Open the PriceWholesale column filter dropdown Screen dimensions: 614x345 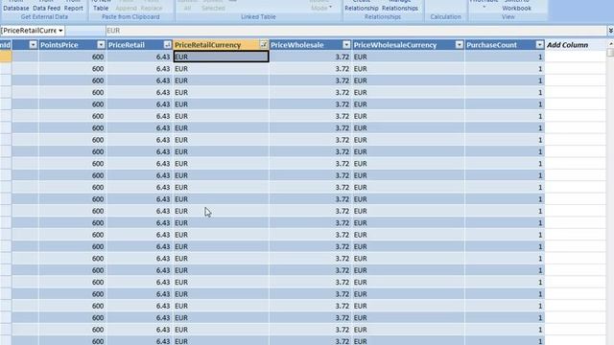[x=346, y=45]
